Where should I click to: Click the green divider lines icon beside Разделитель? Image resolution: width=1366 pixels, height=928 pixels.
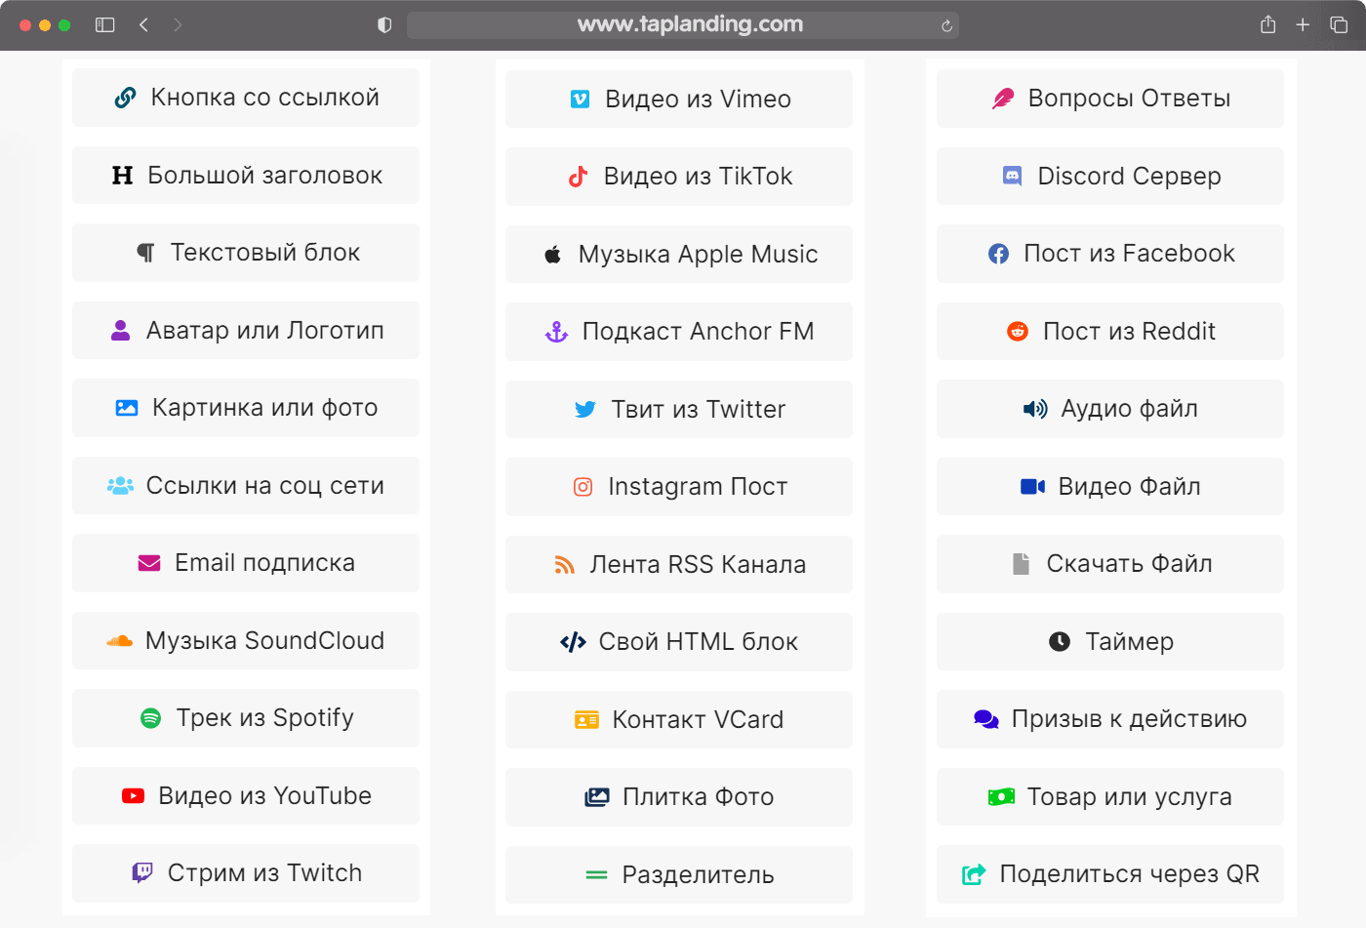click(596, 875)
